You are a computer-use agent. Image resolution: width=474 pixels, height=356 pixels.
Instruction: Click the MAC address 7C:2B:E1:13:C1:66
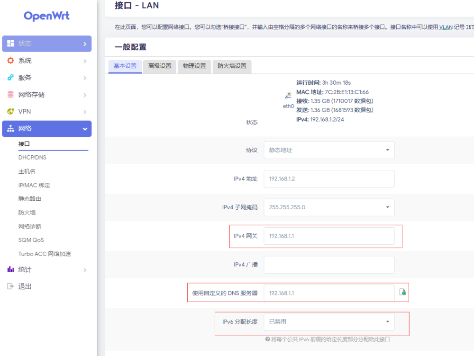[x=347, y=92]
